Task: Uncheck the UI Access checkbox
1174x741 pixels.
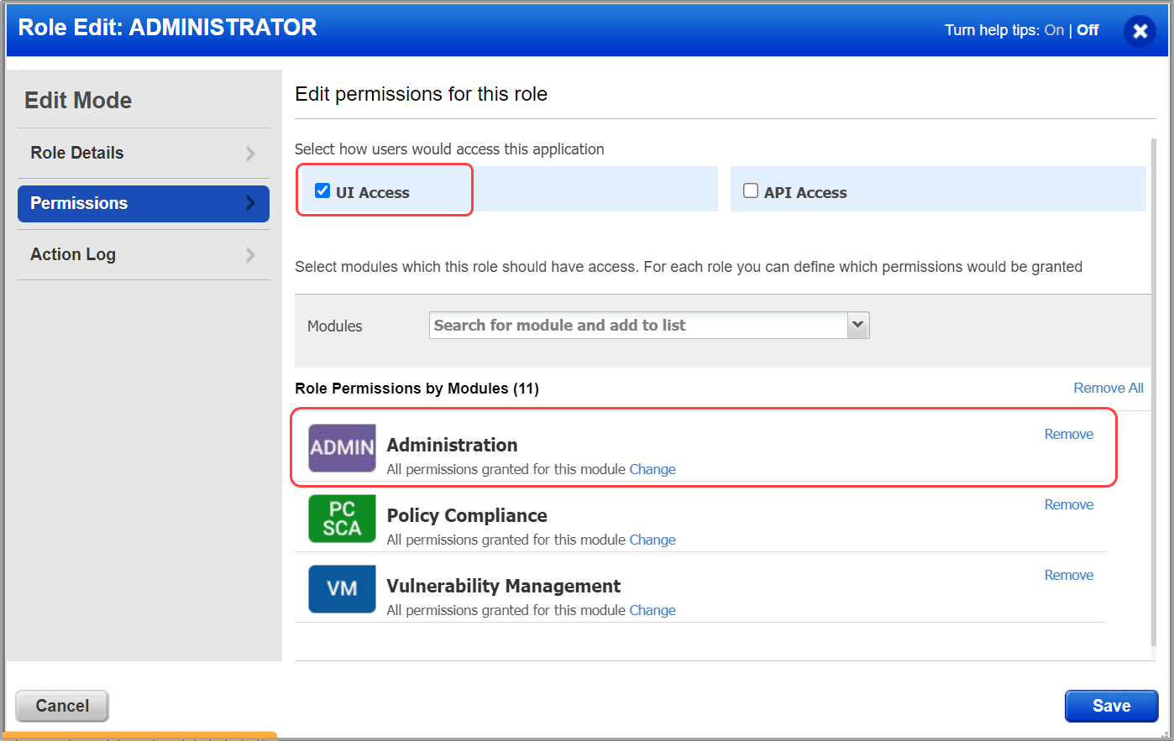Action: click(322, 190)
